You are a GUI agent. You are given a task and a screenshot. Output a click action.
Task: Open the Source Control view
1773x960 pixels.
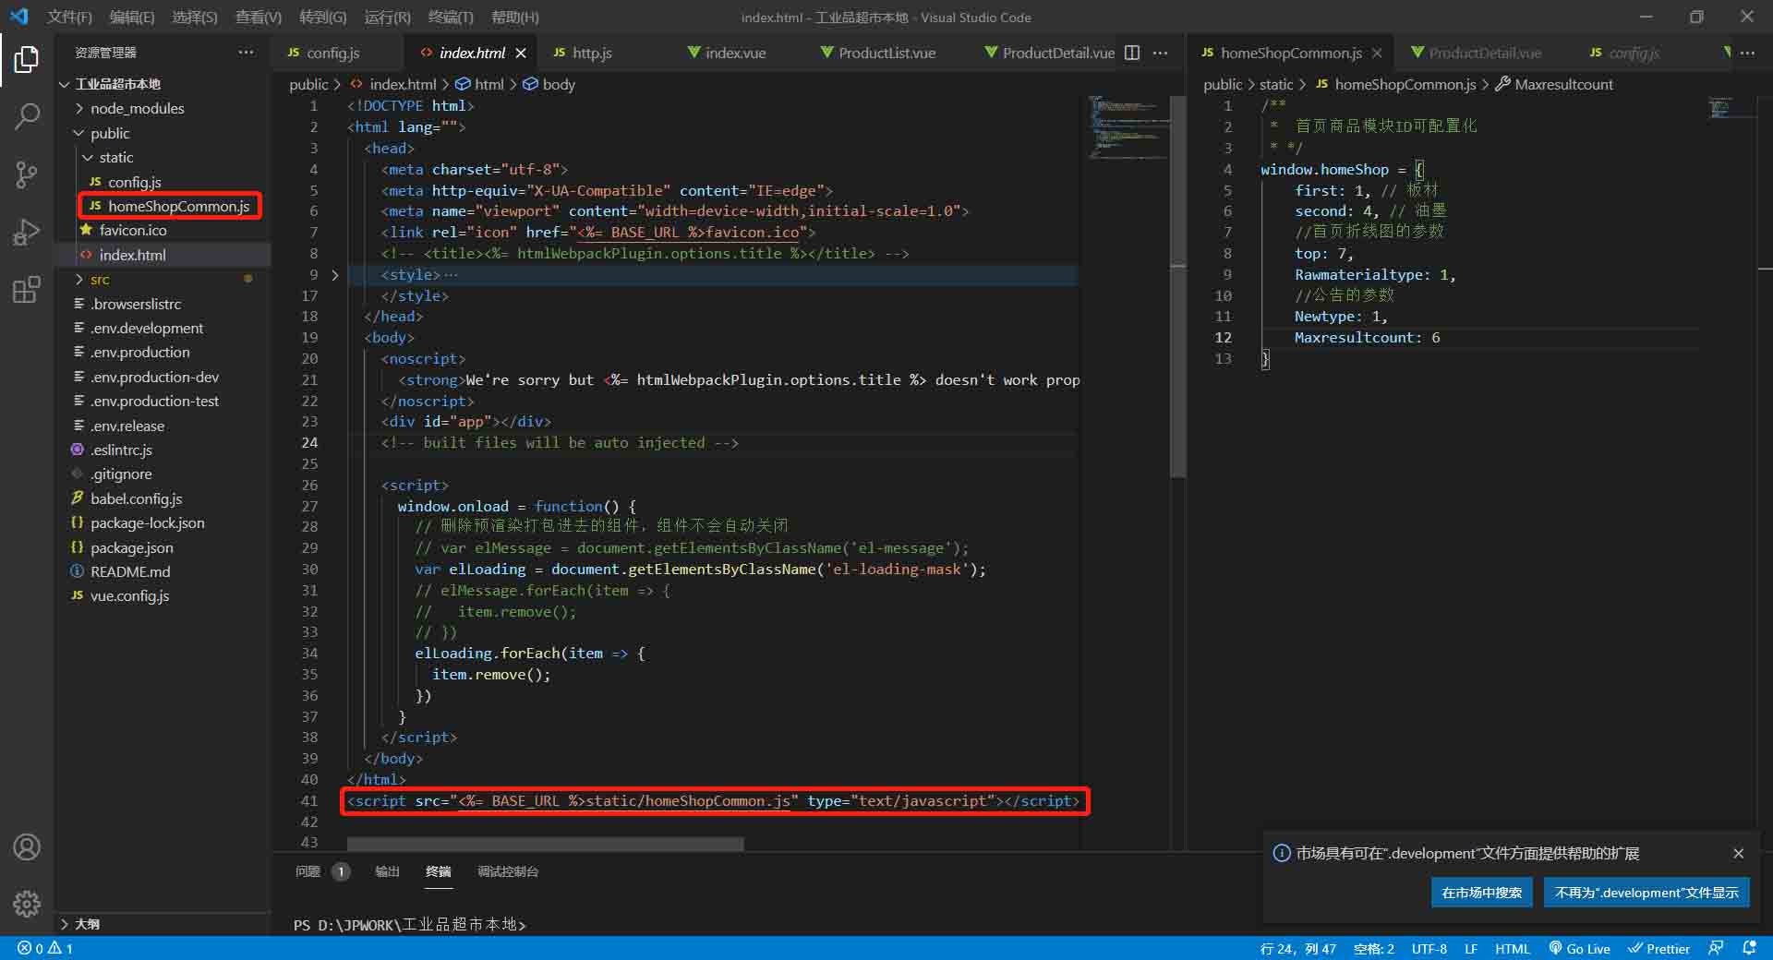(x=27, y=174)
